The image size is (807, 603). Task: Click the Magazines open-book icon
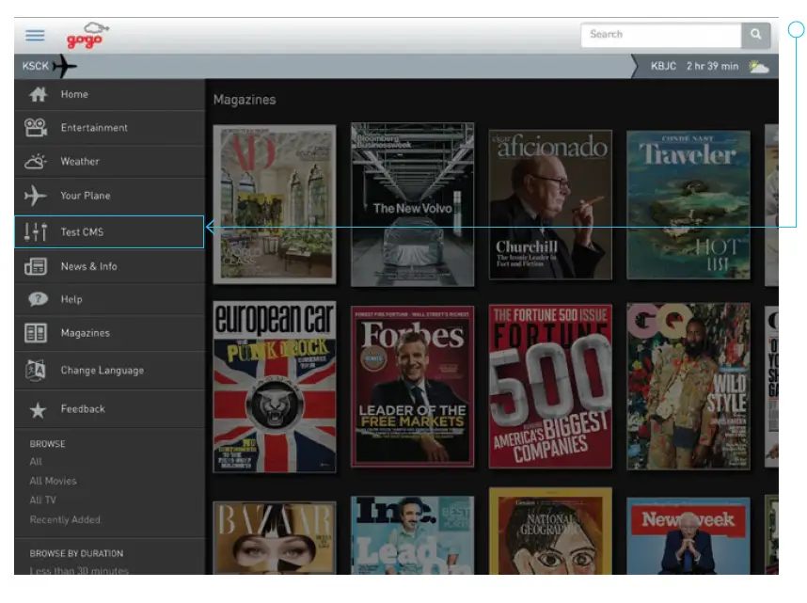tap(36, 333)
